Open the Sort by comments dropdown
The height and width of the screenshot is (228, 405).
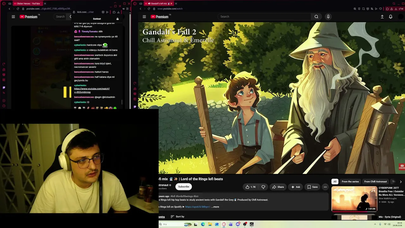[177, 217]
